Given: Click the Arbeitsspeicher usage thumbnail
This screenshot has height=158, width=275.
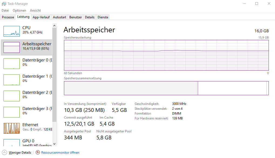Looking at the screenshot, I should pyautogui.click(x=12, y=47).
